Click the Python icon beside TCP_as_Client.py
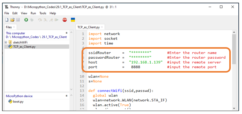Image resolution: width=242 pixels, height=114 pixels. coord(10,47)
